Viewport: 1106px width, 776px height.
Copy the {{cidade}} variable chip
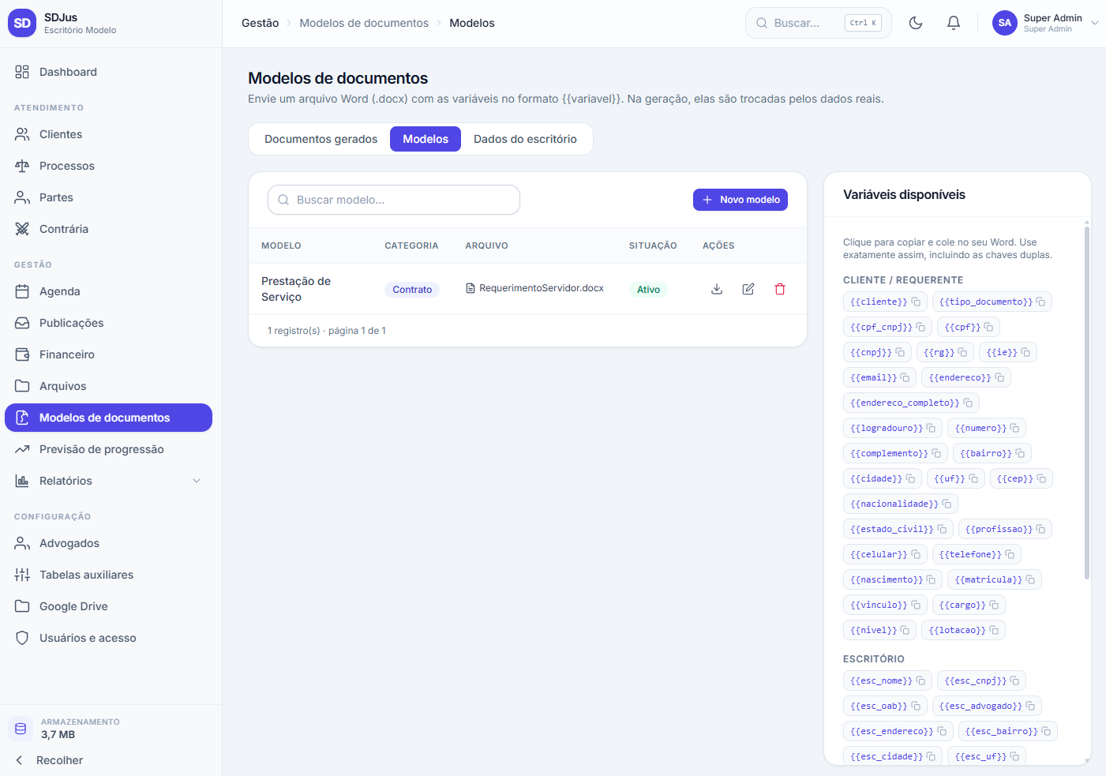coord(883,478)
